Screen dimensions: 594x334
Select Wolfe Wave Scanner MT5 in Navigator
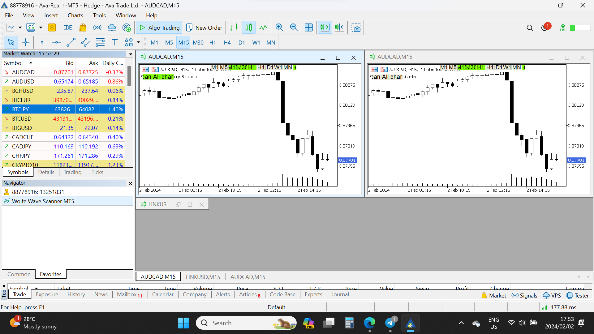point(43,201)
